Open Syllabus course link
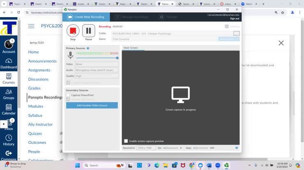This screenshot has height=170, width=304. tap(35, 115)
